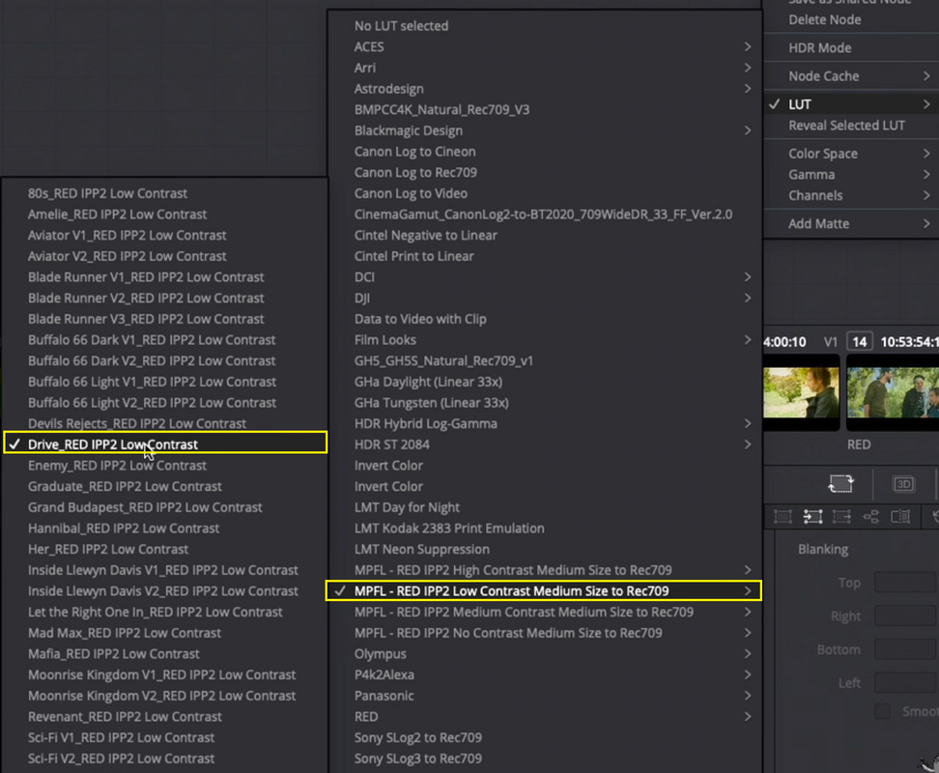The image size is (939, 773).
Task: Select the thumbnail of man in profile
Action: (801, 392)
